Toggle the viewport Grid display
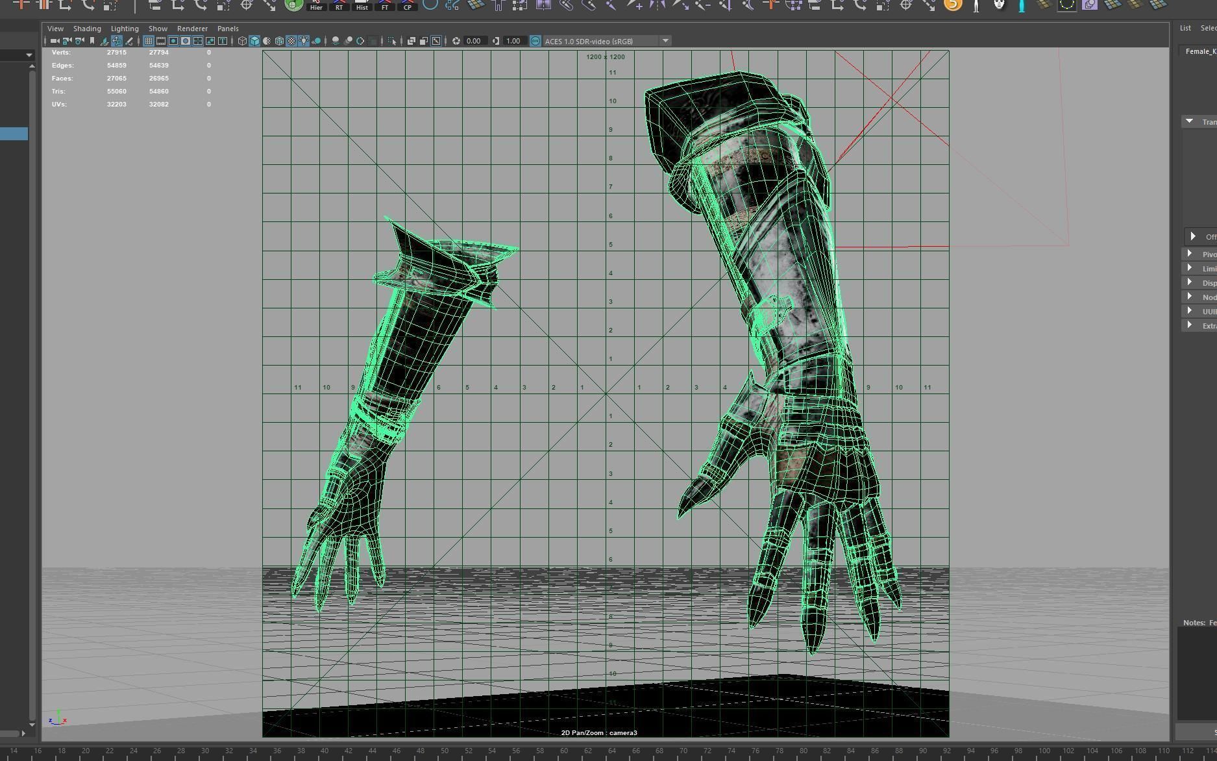Viewport: 1217px width, 761px height. pyautogui.click(x=149, y=41)
